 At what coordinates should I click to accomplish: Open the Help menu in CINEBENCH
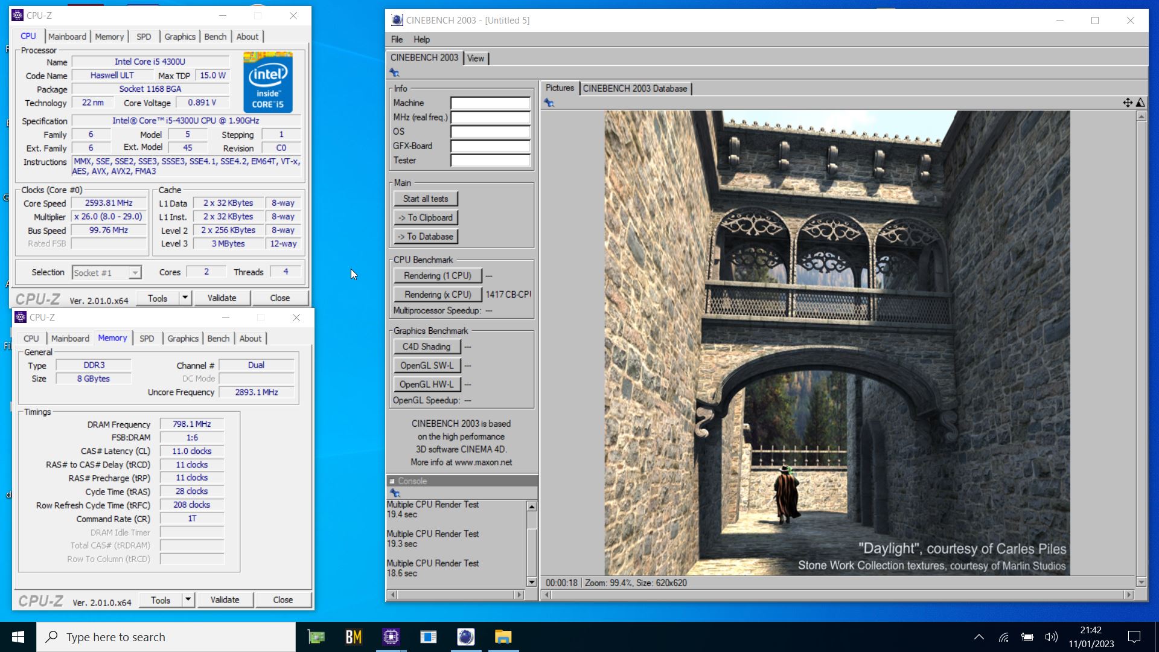(x=421, y=39)
